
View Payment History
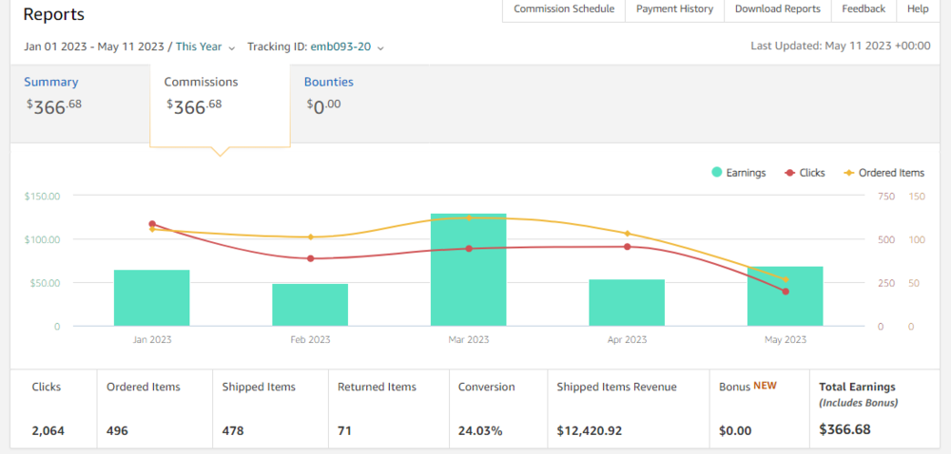(674, 9)
